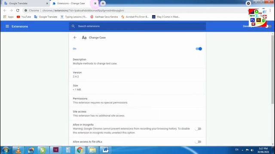Open VLC media player from taskbar
This screenshot has height=154, width=275.
(x=18, y=150)
